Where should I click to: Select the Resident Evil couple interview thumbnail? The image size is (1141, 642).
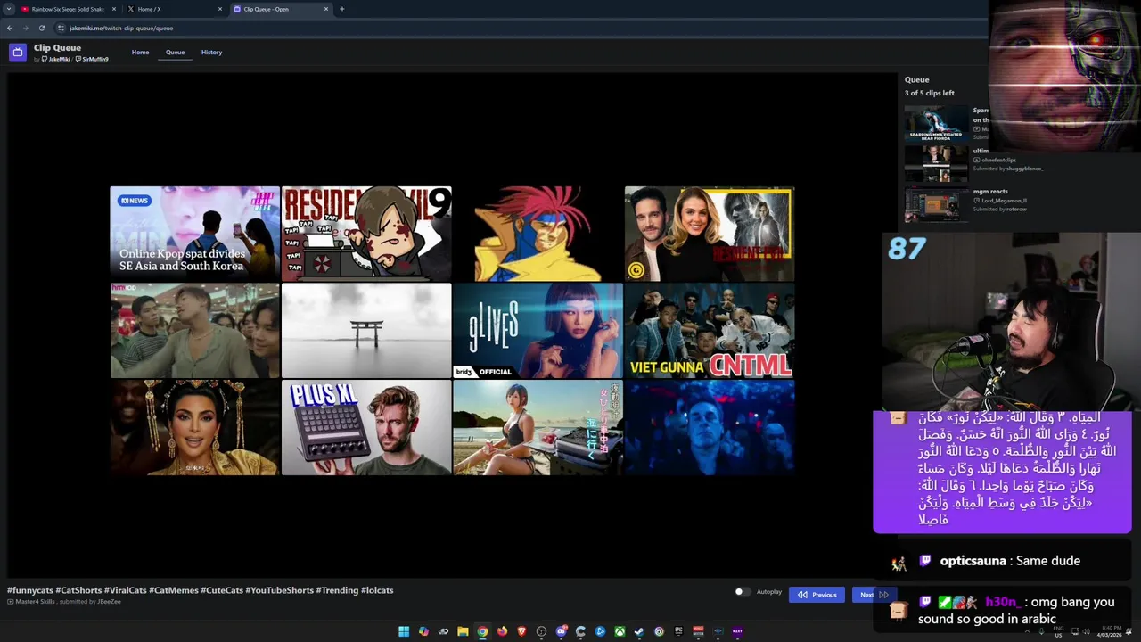pos(710,234)
